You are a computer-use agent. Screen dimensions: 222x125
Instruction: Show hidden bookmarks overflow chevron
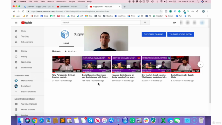207,16
